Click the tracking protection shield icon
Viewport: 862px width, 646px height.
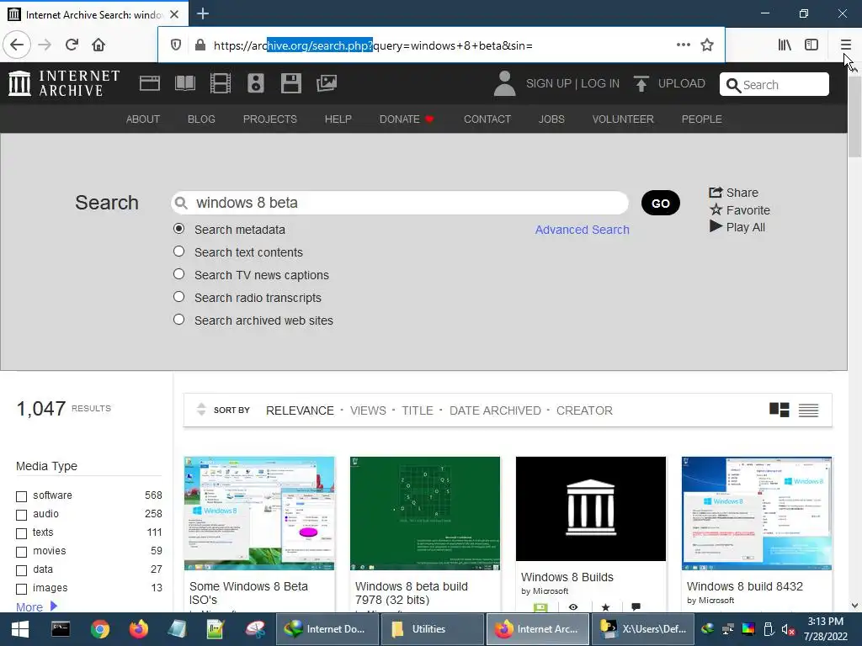[176, 45]
